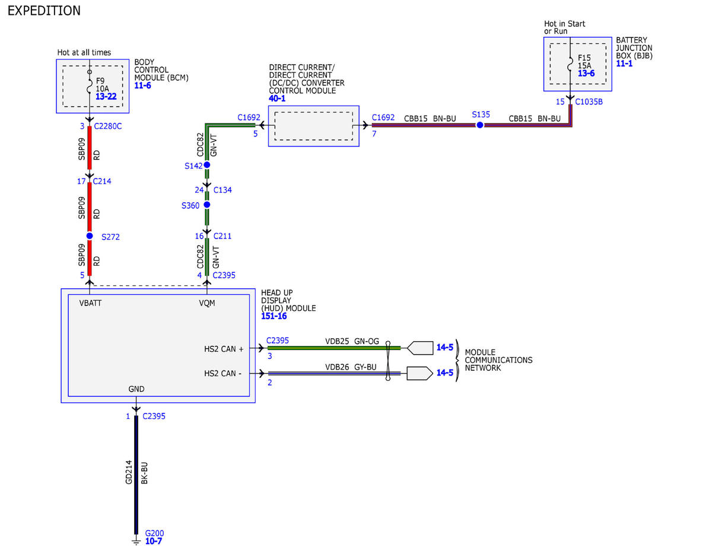Image resolution: width=712 pixels, height=550 pixels.
Task: Select connector label C214
Action: 103,182
